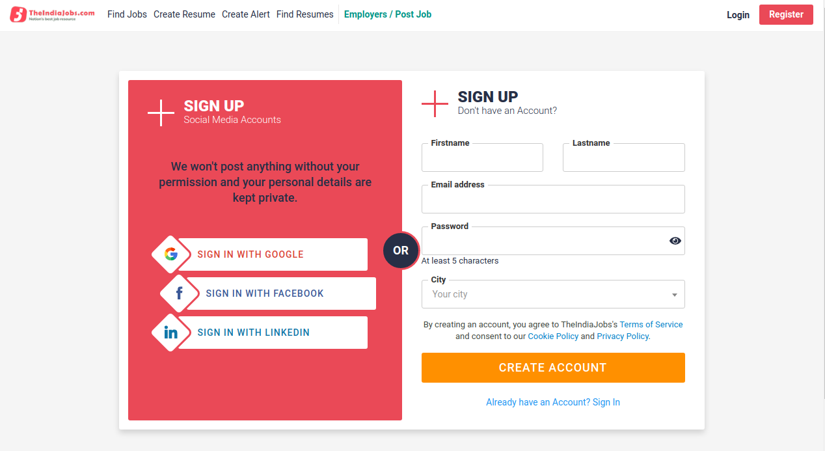Select Create Alert from the menu
825x451 pixels.
tap(245, 14)
